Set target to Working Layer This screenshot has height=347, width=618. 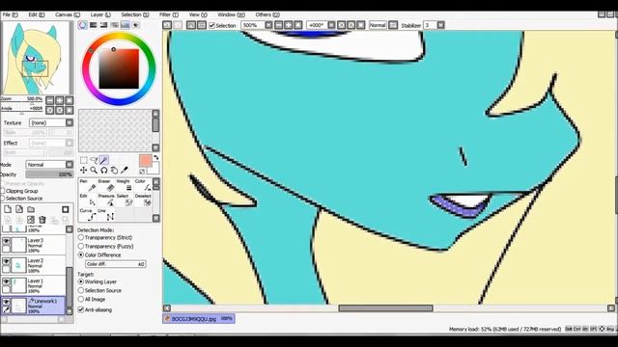[x=81, y=281]
